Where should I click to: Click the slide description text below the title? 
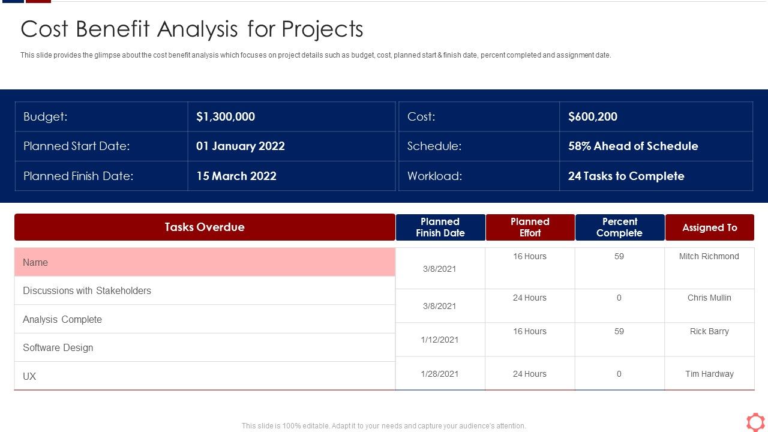click(316, 55)
